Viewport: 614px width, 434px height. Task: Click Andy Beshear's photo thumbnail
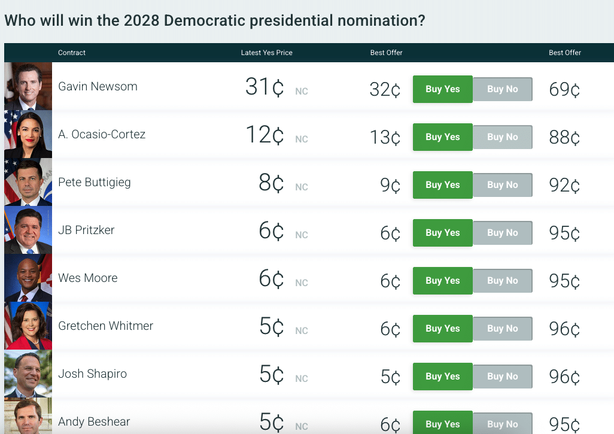tap(28, 419)
